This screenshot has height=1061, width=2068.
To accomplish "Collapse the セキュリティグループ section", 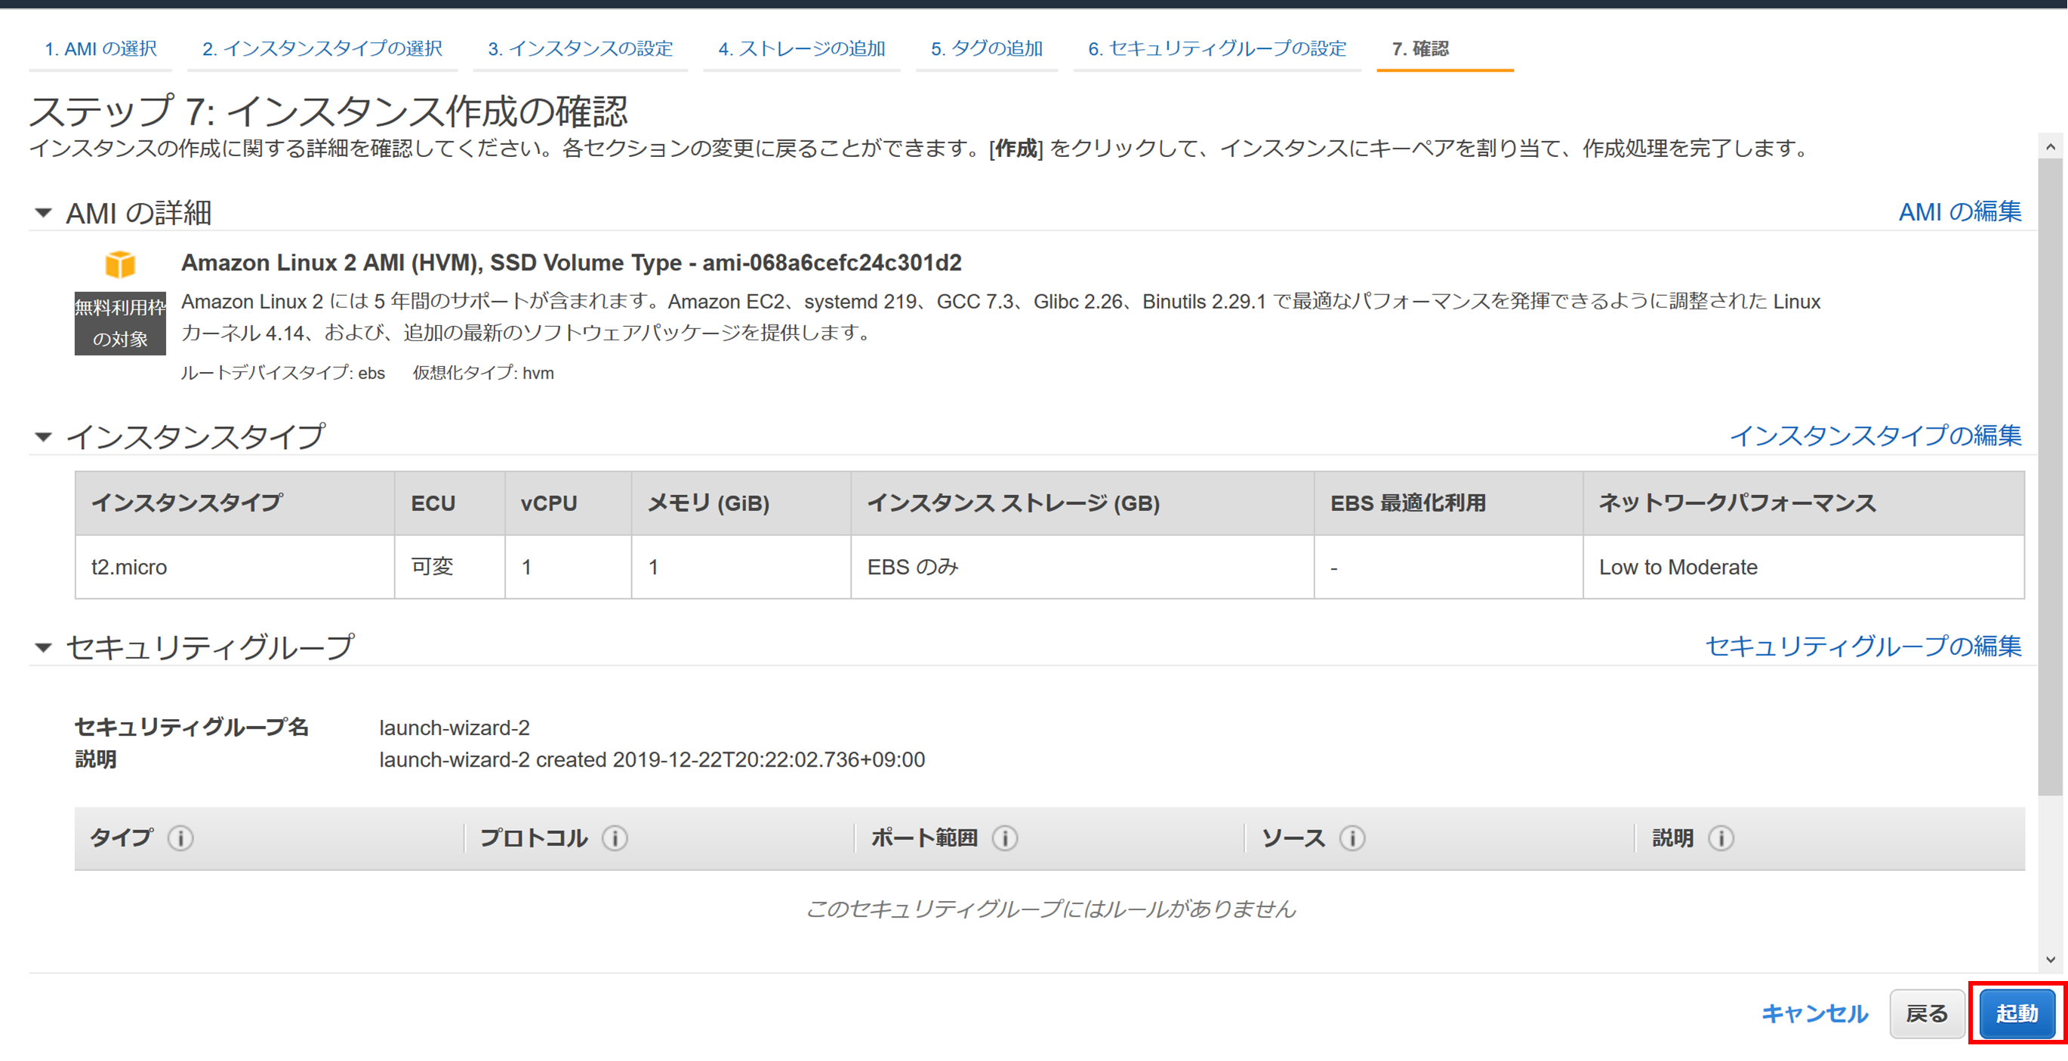I will [x=43, y=647].
